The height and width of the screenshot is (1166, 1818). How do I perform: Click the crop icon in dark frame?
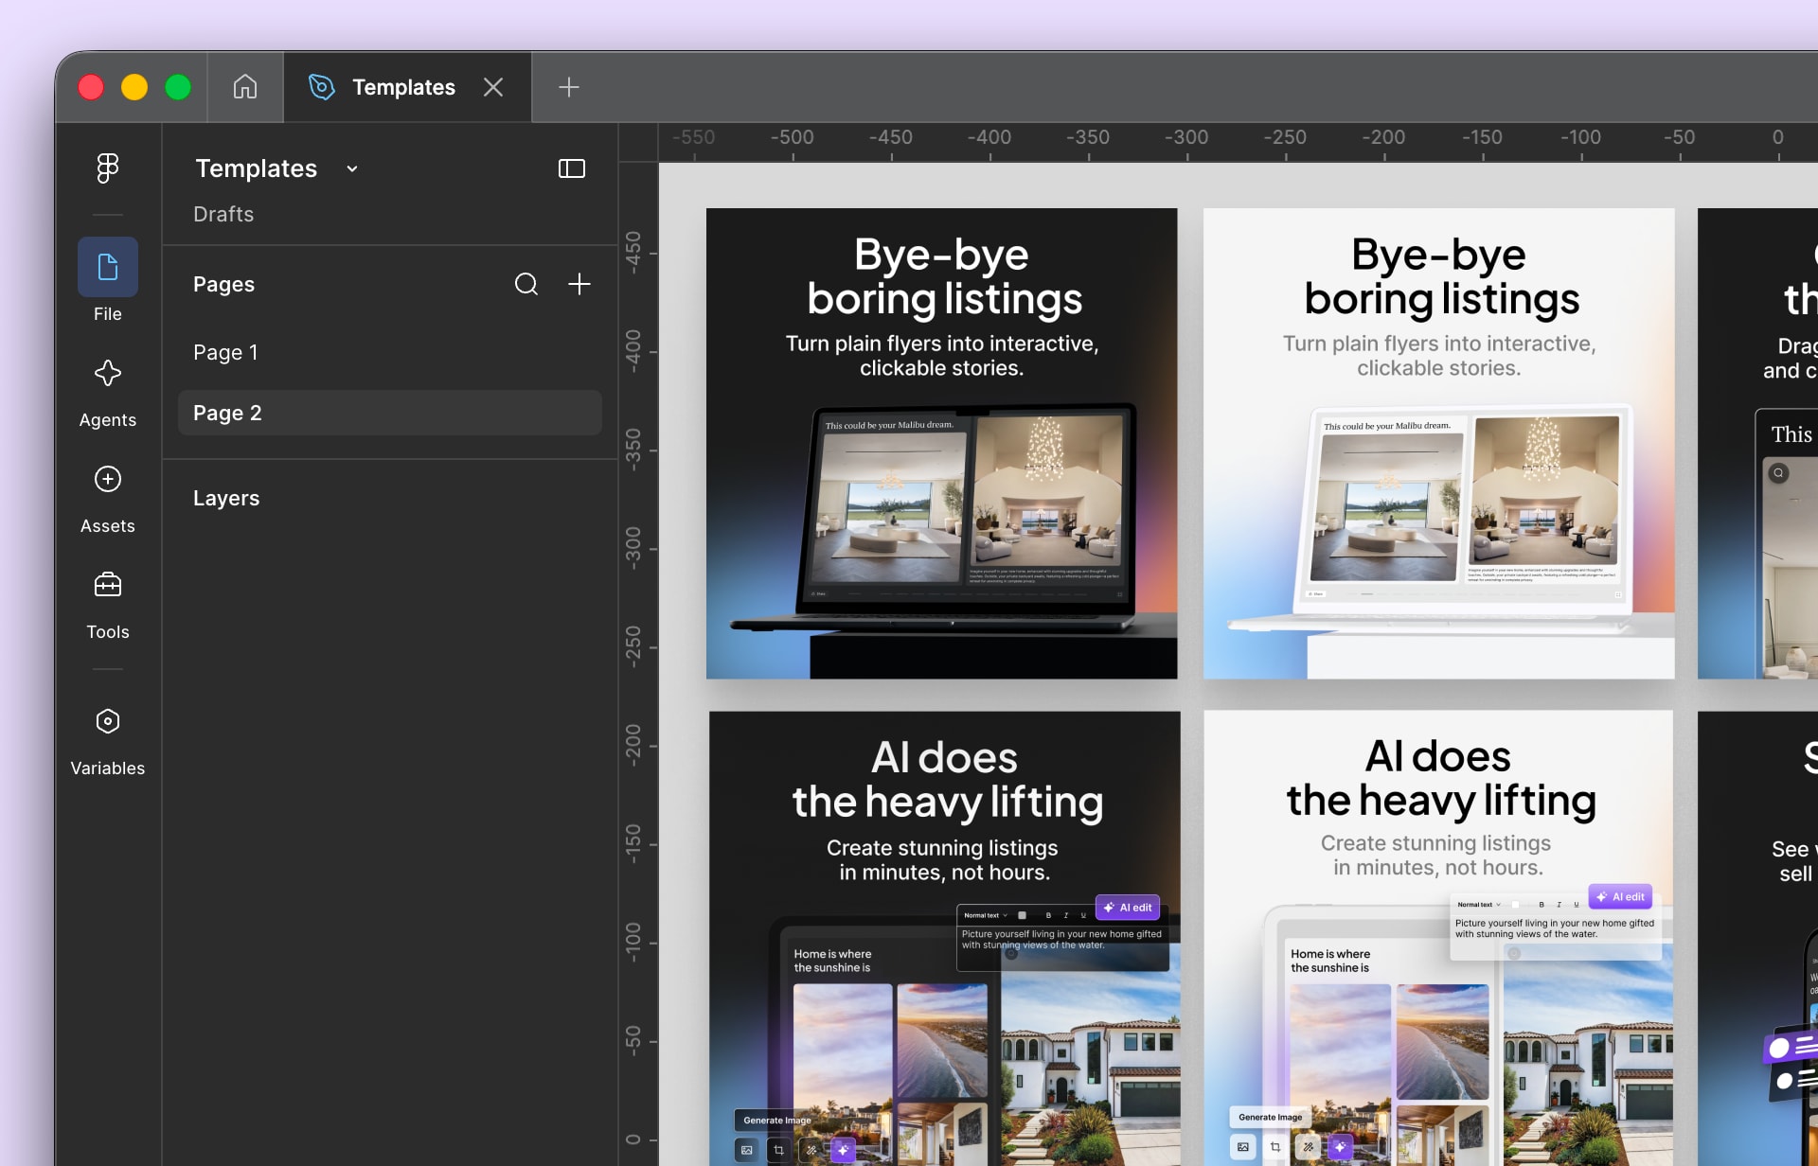779,1150
